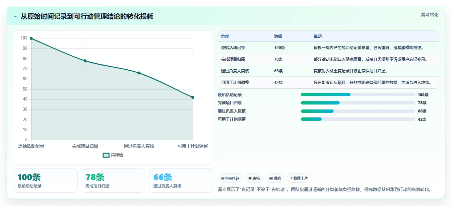Click the 42条 value beside the progress bar
The image size is (452, 206).
point(422,119)
